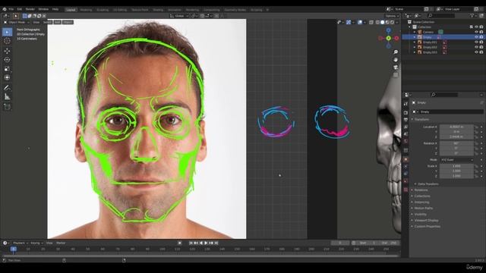Select the Select Box tool

7,32
